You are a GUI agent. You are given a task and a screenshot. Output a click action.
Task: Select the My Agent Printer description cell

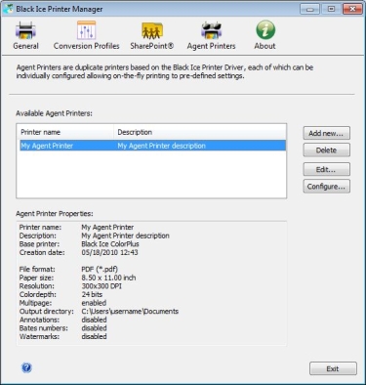point(161,146)
